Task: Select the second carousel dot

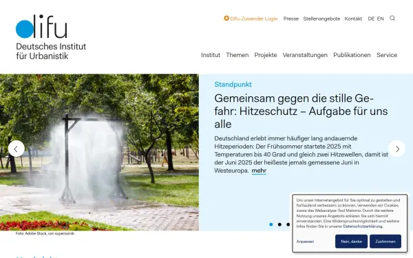Action: pos(279,224)
